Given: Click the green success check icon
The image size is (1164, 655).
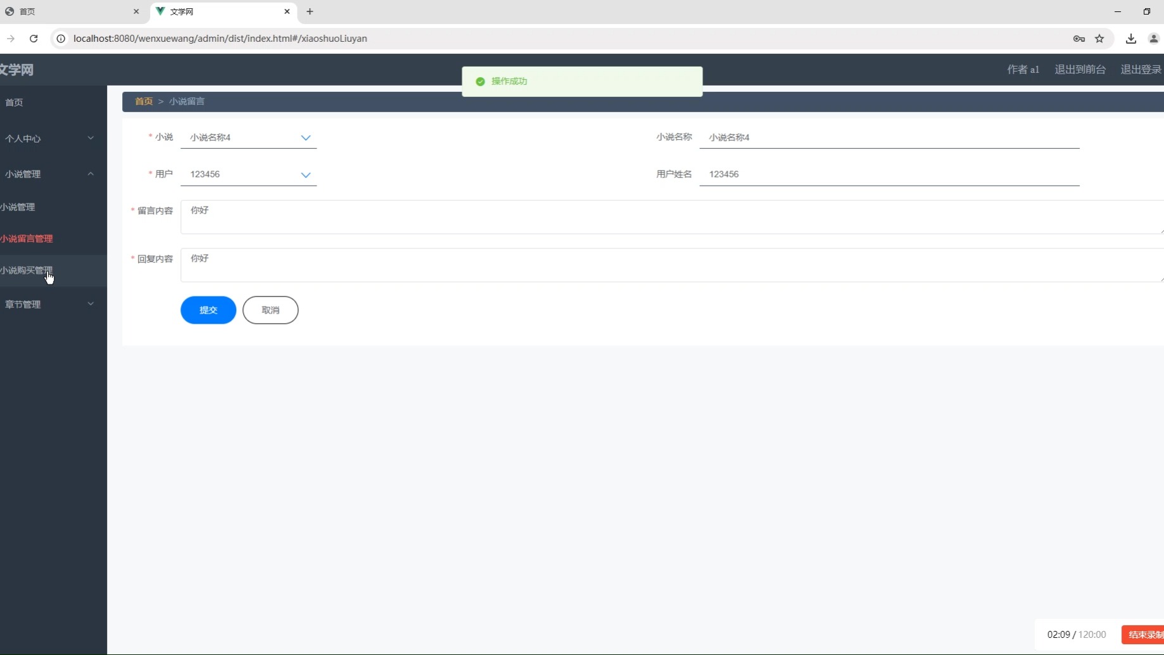Looking at the screenshot, I should tap(480, 82).
